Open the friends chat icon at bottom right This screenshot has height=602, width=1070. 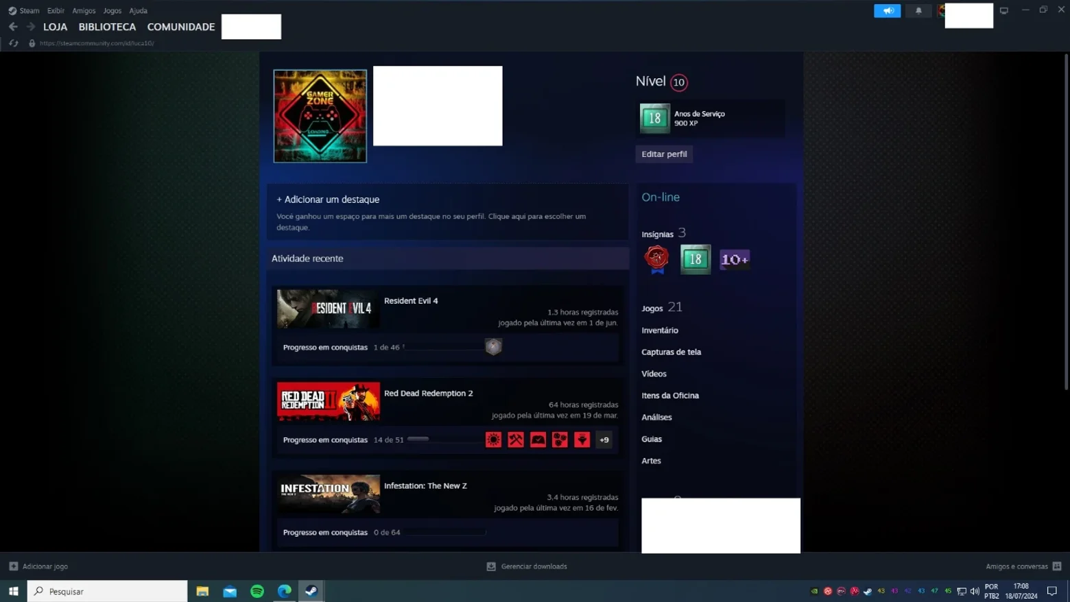pyautogui.click(x=1057, y=566)
